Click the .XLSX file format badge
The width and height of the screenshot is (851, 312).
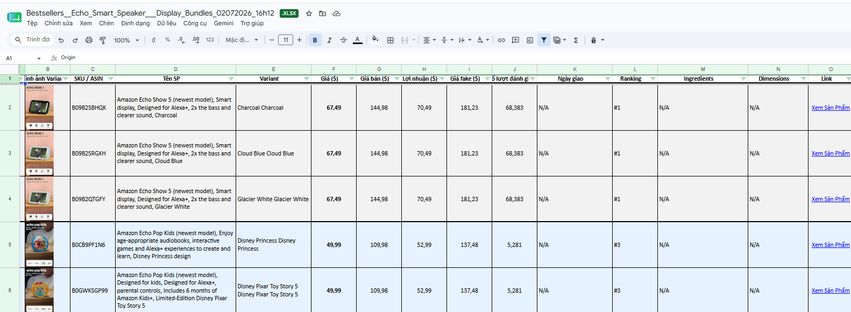point(289,13)
